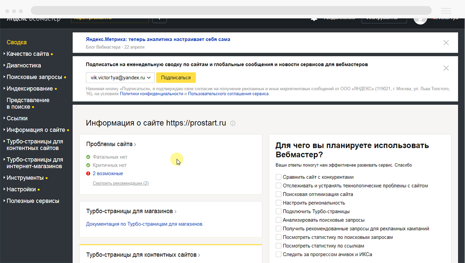Expand the Ссылки sidebar section

17,118
